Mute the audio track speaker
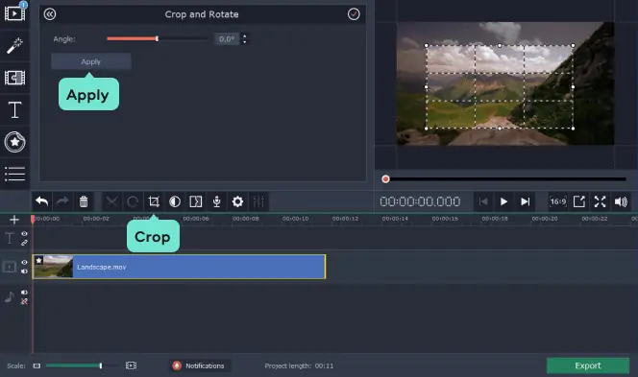The height and width of the screenshot is (377, 638). point(24,293)
